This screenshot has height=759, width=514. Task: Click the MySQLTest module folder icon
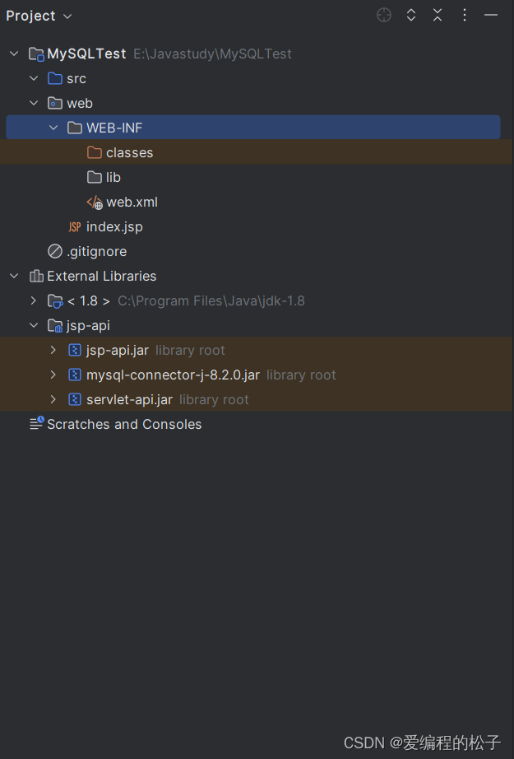pyautogui.click(x=36, y=54)
